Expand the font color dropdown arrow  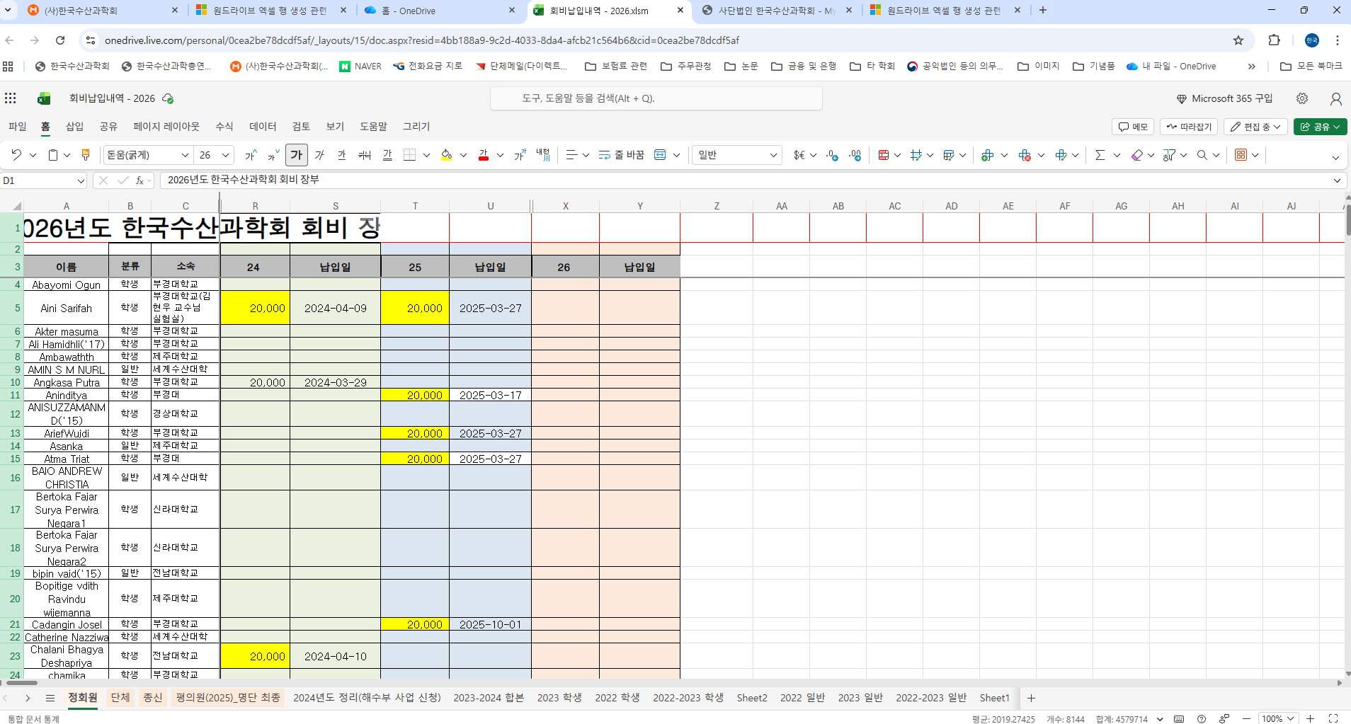click(x=500, y=155)
